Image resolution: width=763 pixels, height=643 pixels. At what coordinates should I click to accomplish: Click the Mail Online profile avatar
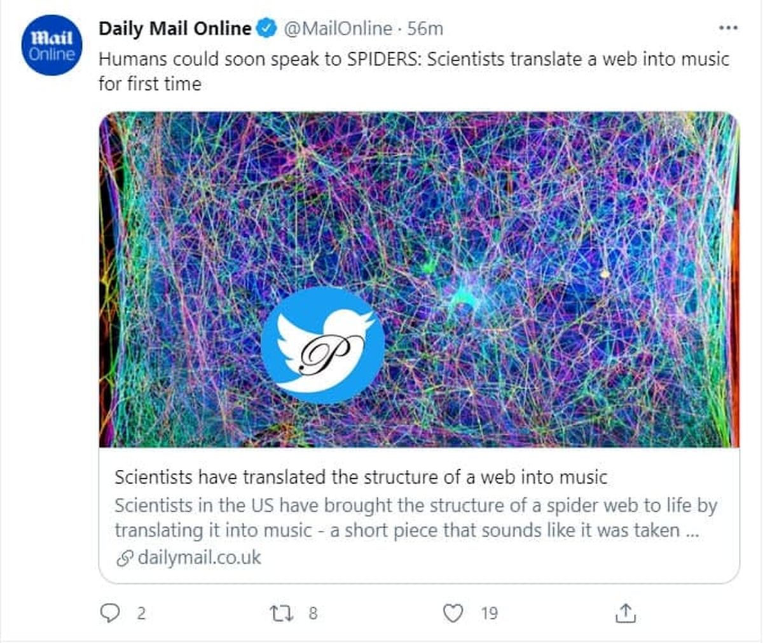(52, 46)
